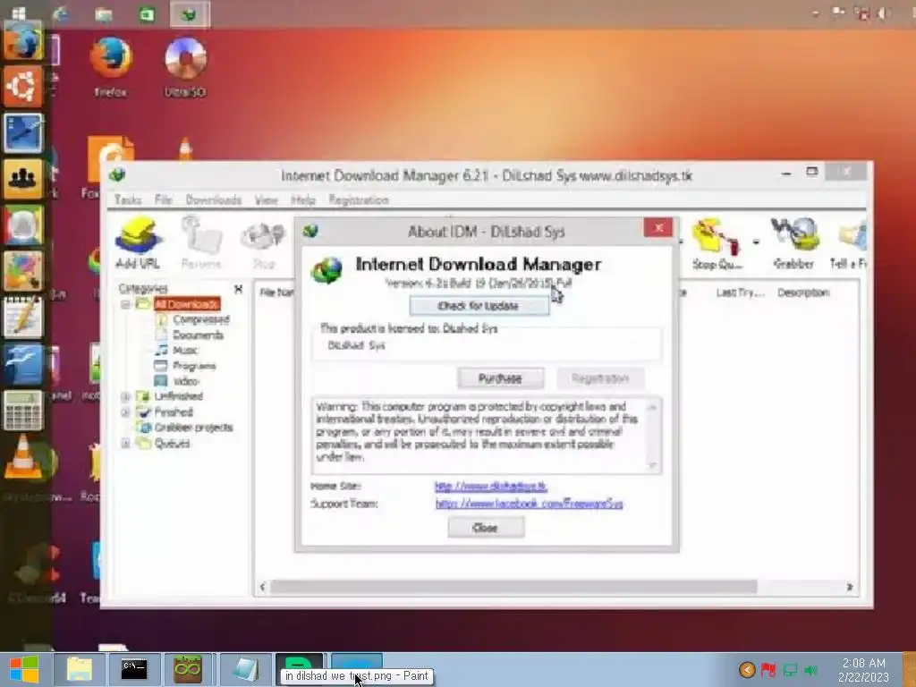Open the View menu

point(266,199)
